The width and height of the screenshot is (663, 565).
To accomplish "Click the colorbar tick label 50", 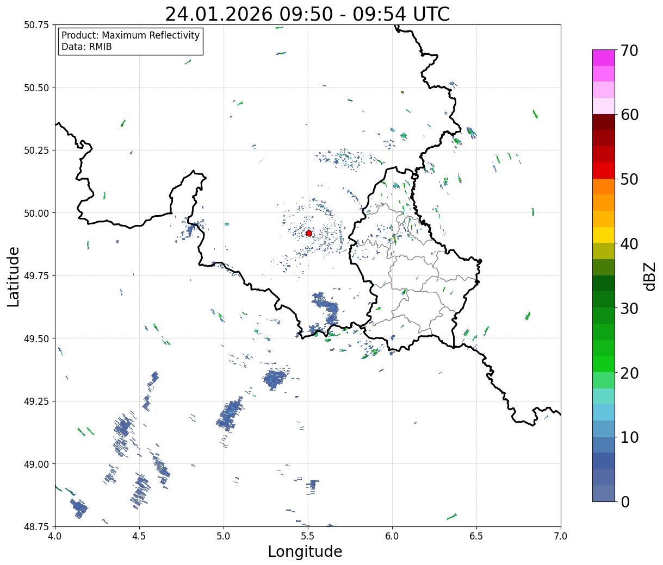I will tap(629, 179).
